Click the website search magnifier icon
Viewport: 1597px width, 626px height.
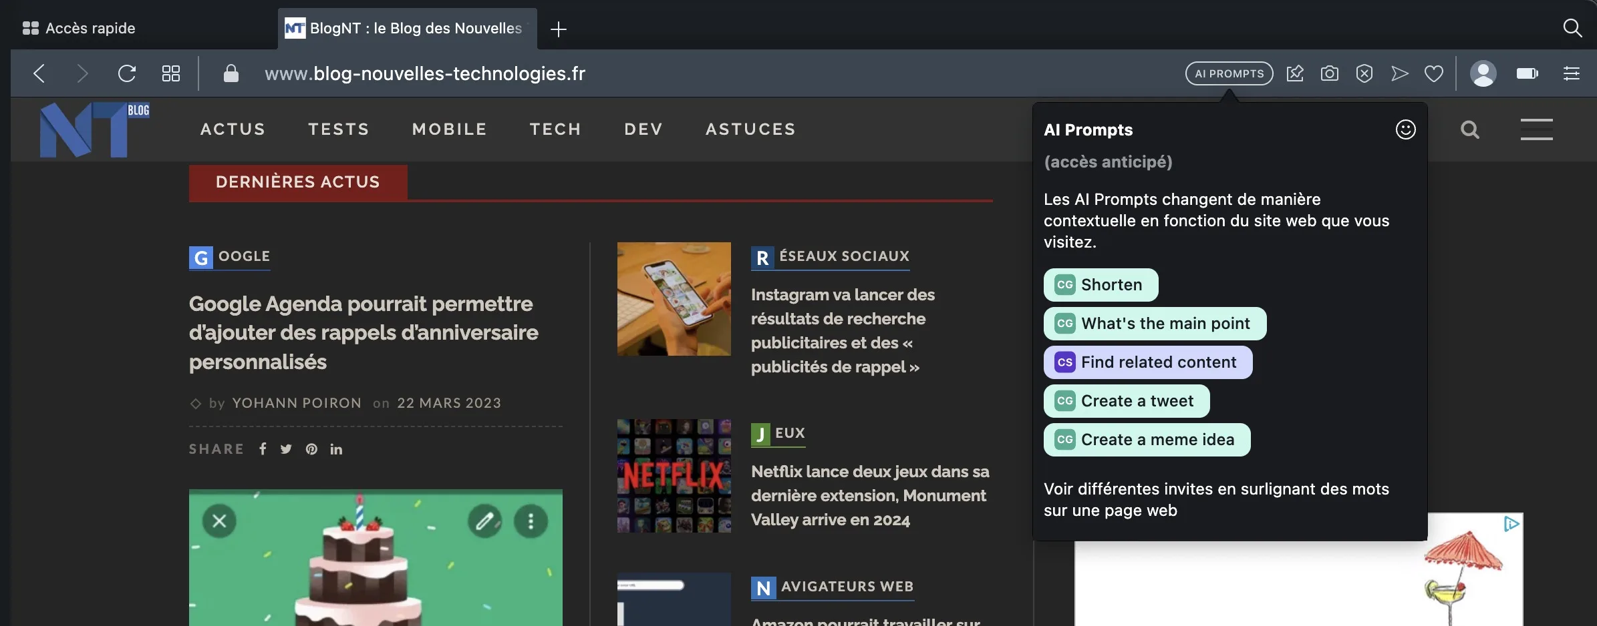pyautogui.click(x=1470, y=129)
